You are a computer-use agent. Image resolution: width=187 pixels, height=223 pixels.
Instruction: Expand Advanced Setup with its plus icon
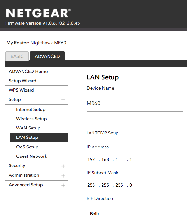click(63, 185)
